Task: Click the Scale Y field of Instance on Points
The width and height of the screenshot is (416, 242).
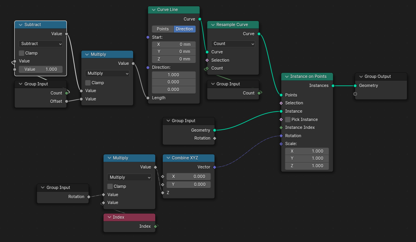Action: pyautogui.click(x=307, y=158)
